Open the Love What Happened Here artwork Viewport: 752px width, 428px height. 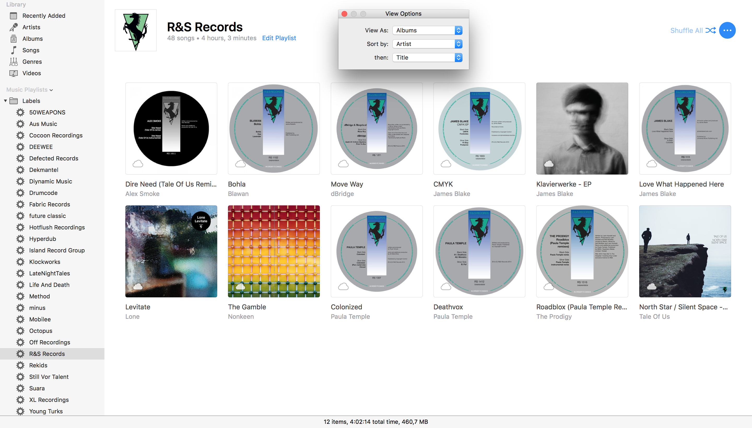(685, 129)
